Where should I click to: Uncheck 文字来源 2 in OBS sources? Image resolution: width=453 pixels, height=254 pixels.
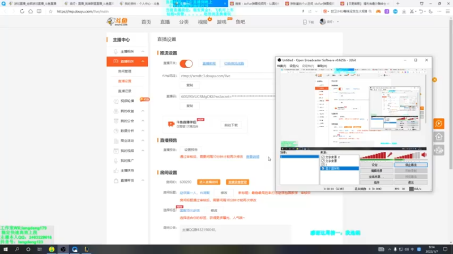click(x=323, y=157)
